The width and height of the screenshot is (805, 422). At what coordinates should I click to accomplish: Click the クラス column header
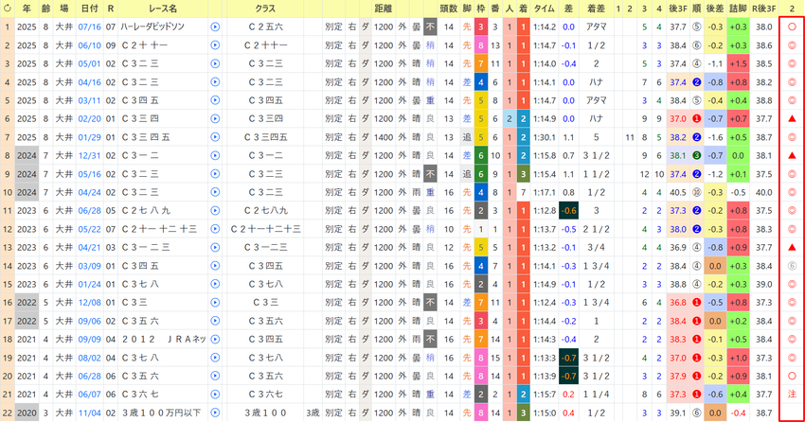tap(265, 9)
